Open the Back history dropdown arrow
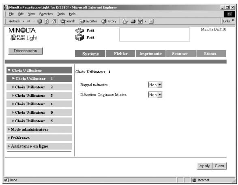The image size is (238, 185). (24, 21)
